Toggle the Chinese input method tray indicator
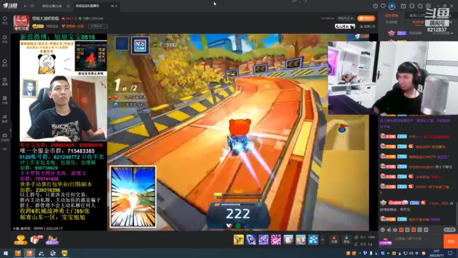458x258 pixels. pyautogui.click(x=417, y=253)
